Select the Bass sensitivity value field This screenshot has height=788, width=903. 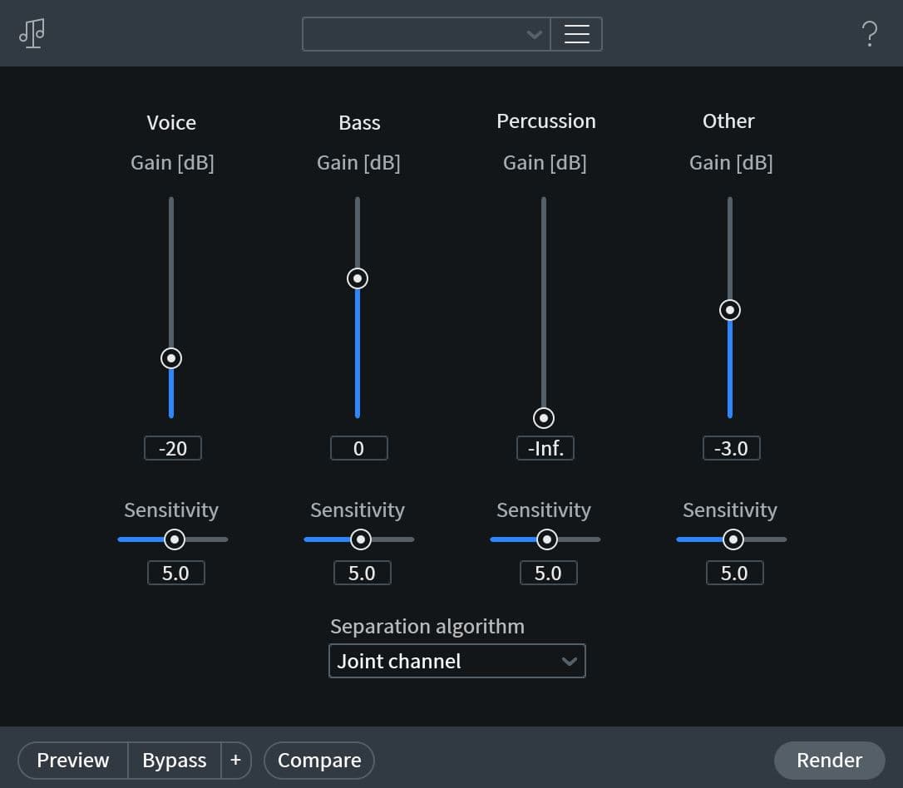click(x=362, y=573)
